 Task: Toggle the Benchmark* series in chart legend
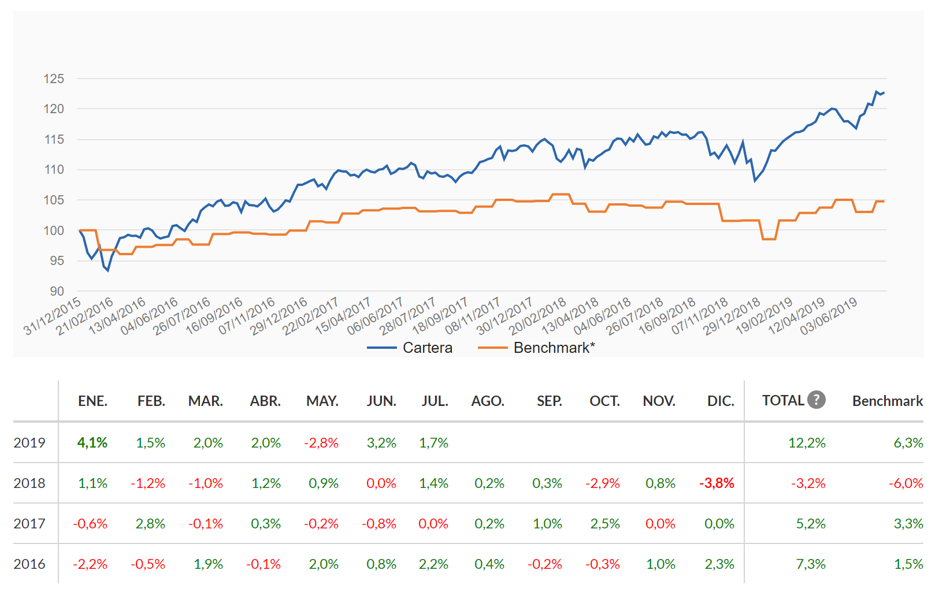click(554, 348)
